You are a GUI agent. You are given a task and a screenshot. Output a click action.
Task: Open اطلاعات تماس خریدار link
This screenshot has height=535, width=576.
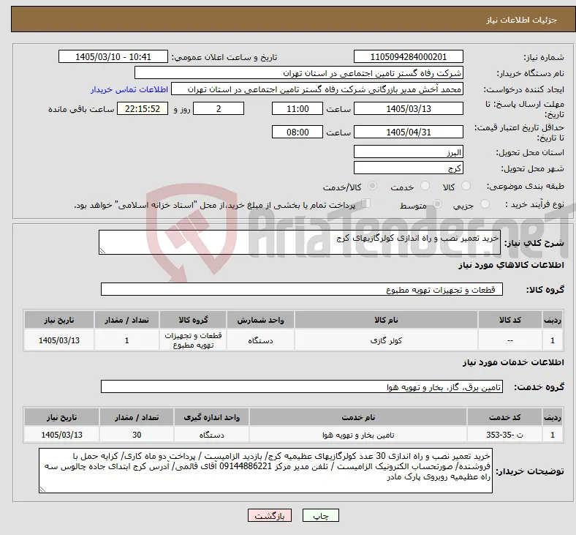click(129, 89)
